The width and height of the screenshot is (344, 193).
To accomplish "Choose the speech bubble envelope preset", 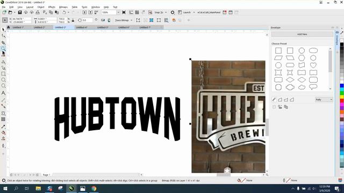I will tap(313, 87).
